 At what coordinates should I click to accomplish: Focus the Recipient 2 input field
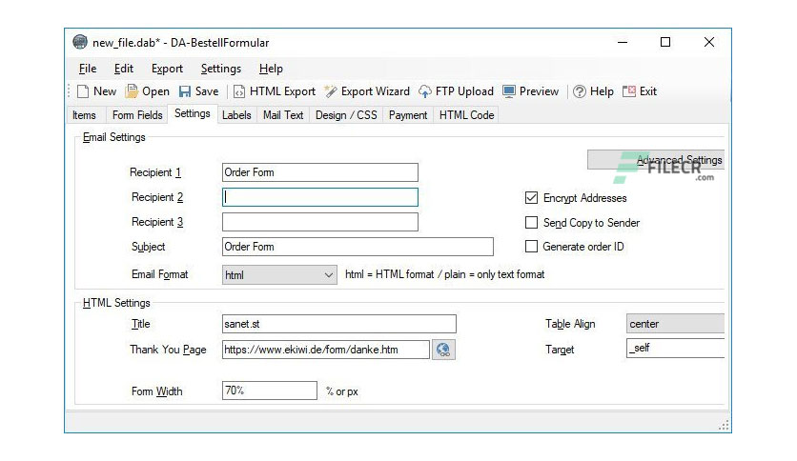(320, 197)
